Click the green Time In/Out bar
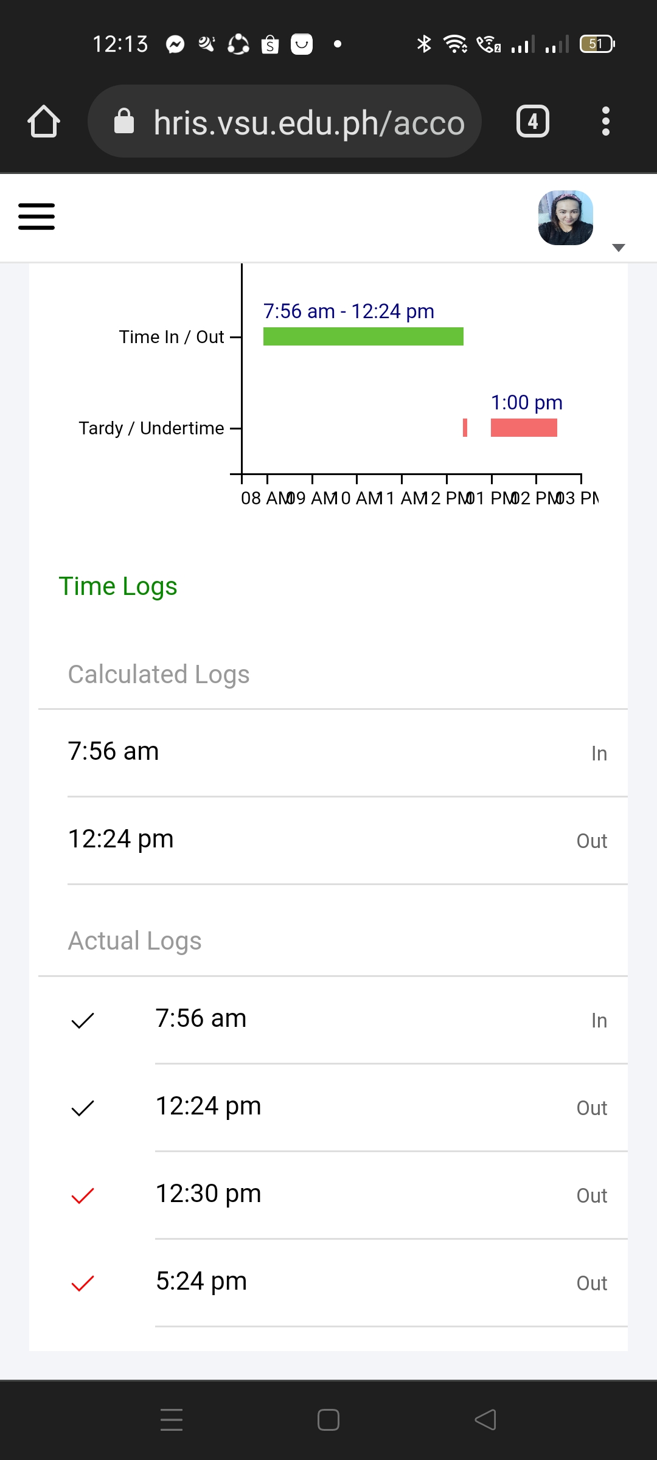 pyautogui.click(x=363, y=336)
